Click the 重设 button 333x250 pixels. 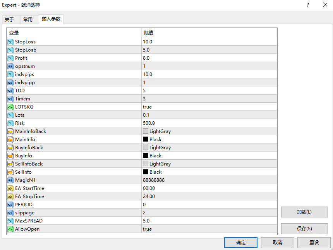[x=314, y=243]
